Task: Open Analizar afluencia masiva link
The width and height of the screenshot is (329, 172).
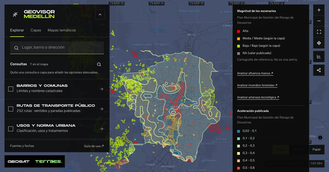Action: click(x=255, y=73)
